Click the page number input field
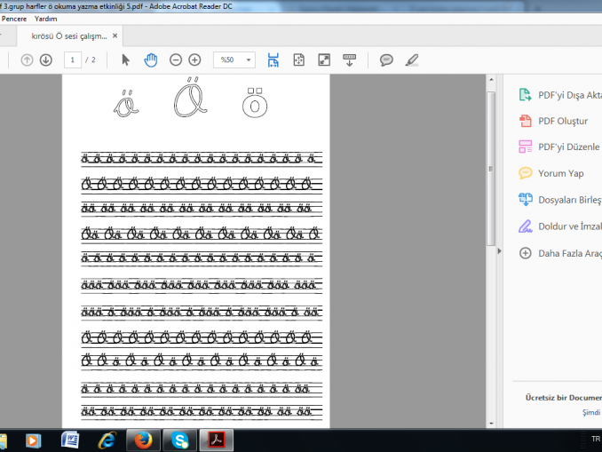Screen dimensions: 602x452 pyautogui.click(x=72, y=59)
